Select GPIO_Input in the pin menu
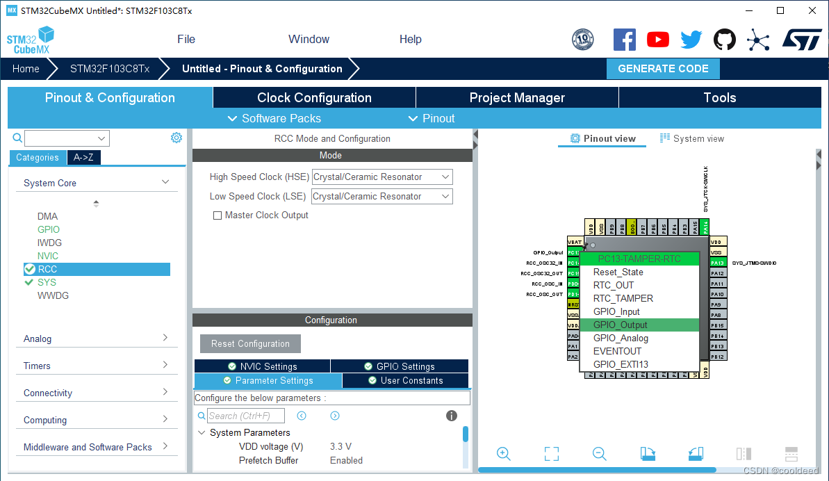This screenshot has height=481, width=829. (639, 311)
